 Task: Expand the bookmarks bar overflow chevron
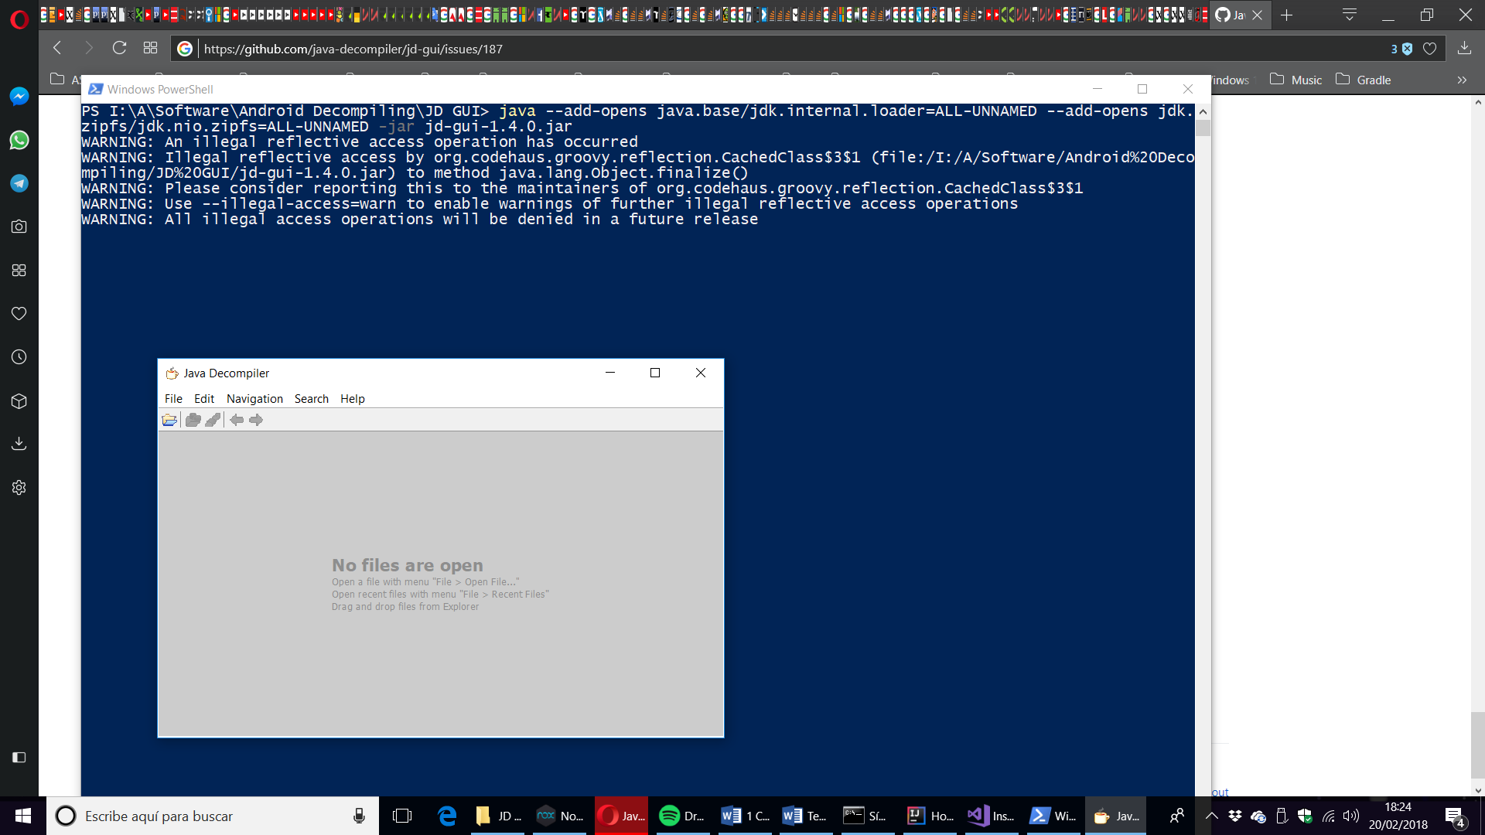(1462, 80)
